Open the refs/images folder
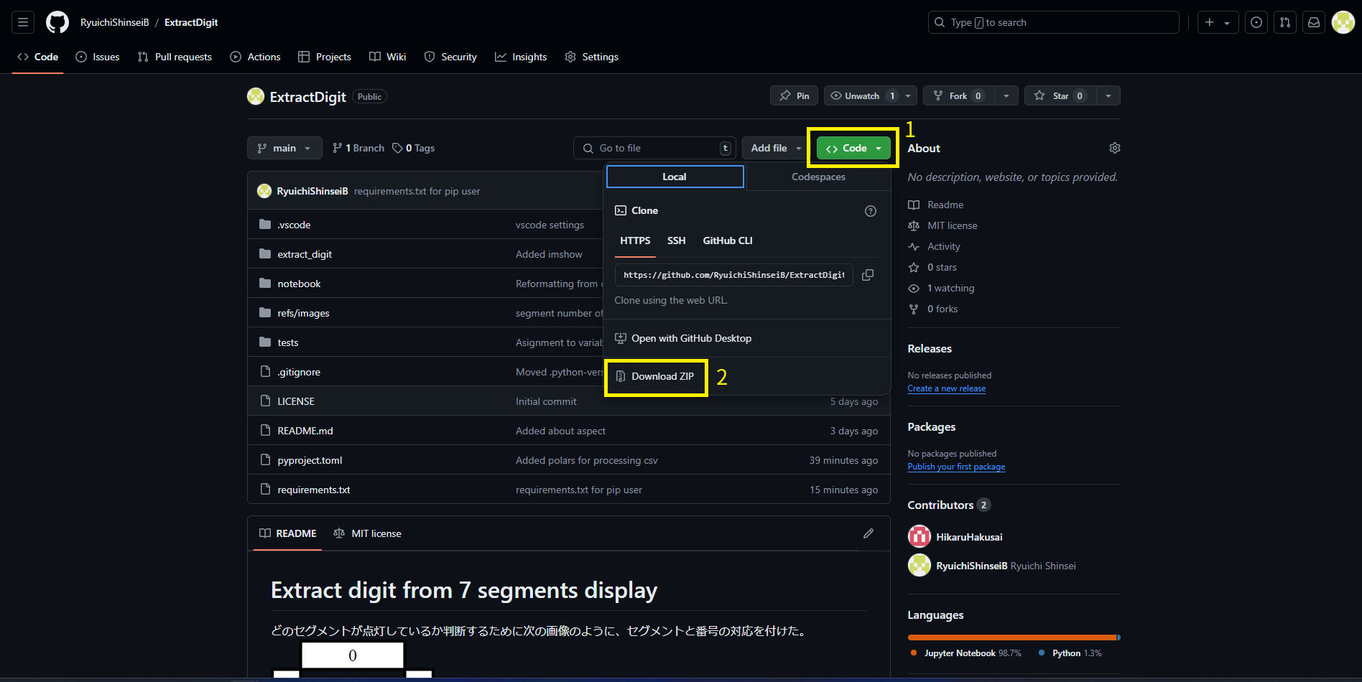Screen dimensions: 1362x682 point(303,313)
